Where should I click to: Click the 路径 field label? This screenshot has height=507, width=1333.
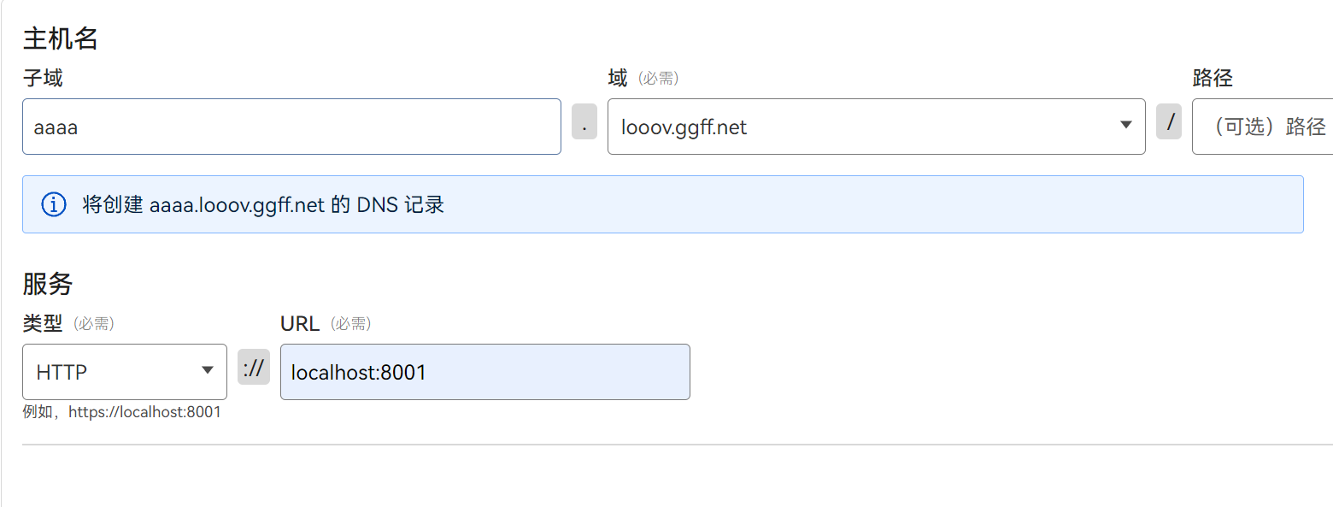[1212, 79]
